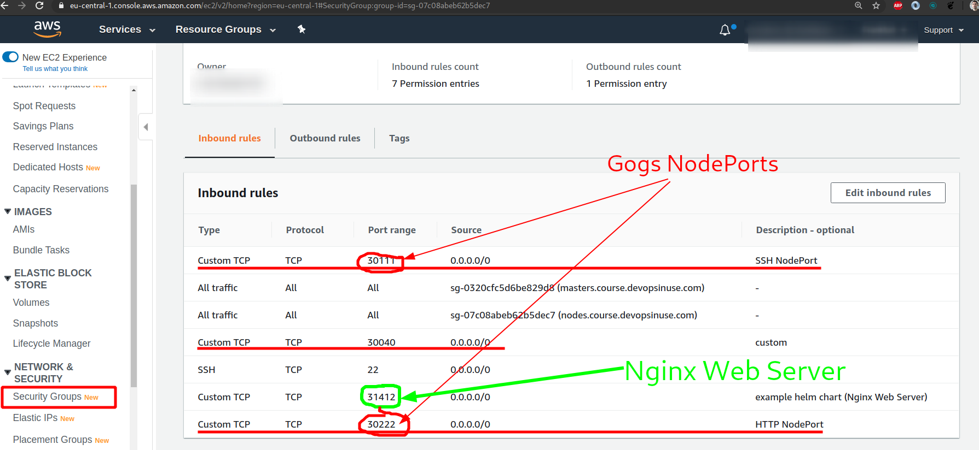Open Lifecycle Manager in sidebar
979x450 pixels.
pos(52,344)
